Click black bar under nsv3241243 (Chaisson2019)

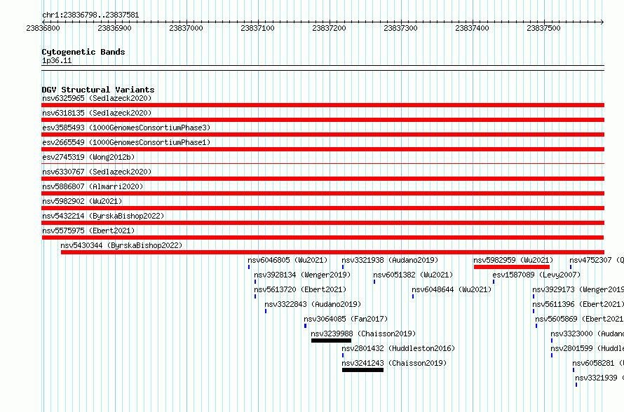pyautogui.click(x=362, y=370)
